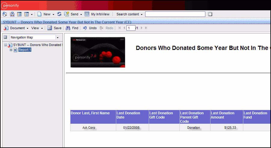The width and height of the screenshot is (271, 148).
Task: Click the document list icon
Action: [12, 14]
